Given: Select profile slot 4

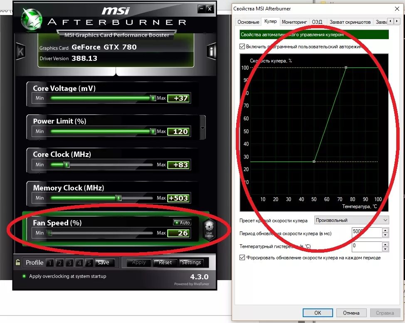Looking at the screenshot, I should click(79, 263).
